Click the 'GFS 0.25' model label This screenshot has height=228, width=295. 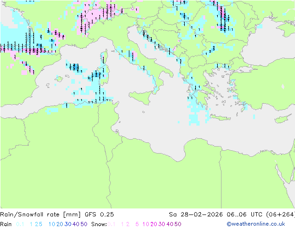point(99,215)
